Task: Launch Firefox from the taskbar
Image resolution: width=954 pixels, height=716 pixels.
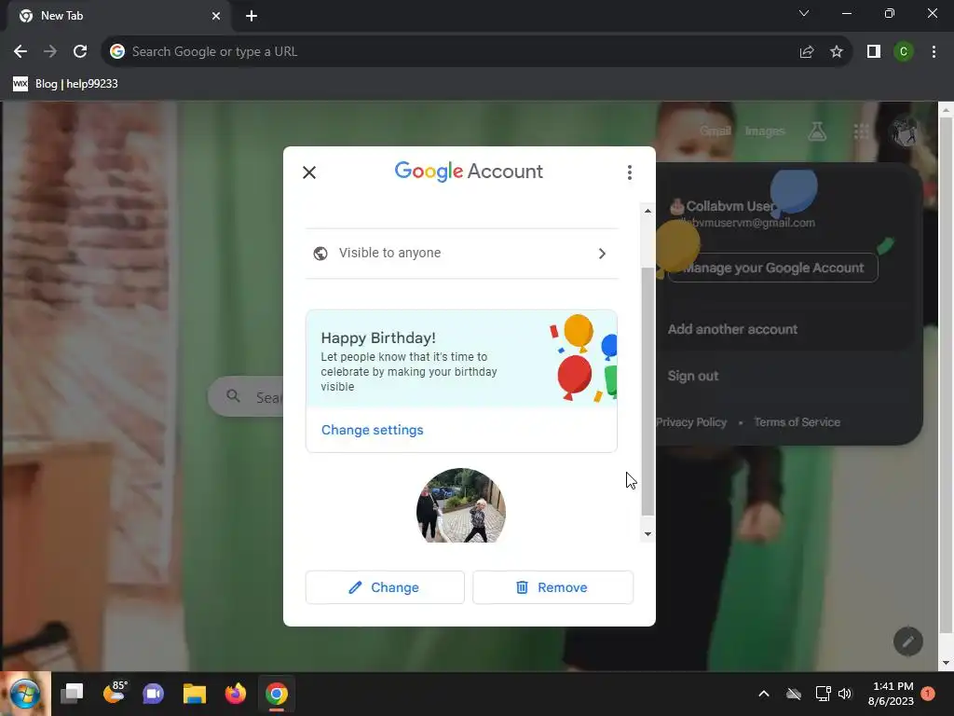Action: [x=236, y=694]
